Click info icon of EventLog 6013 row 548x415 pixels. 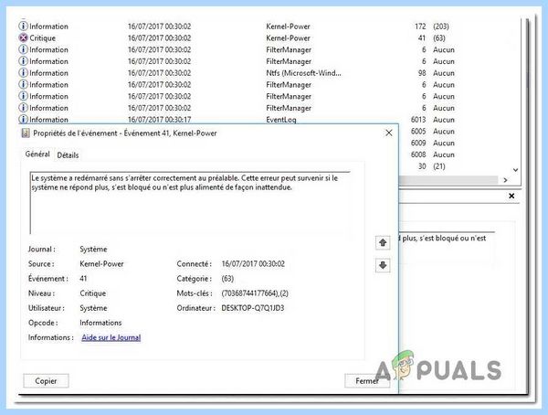23,120
